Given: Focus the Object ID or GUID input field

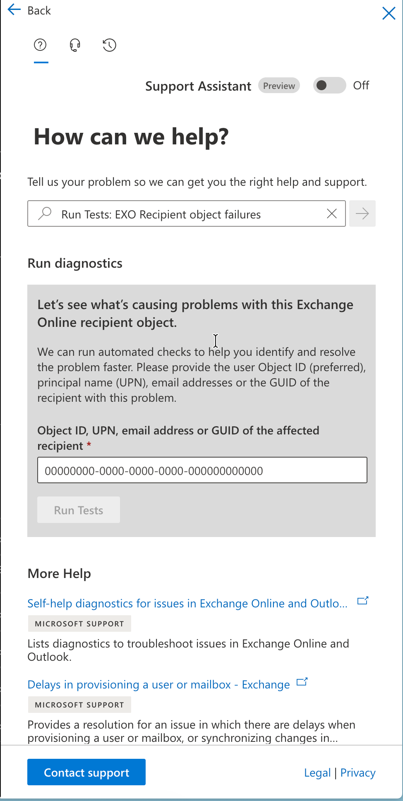Looking at the screenshot, I should [x=202, y=470].
